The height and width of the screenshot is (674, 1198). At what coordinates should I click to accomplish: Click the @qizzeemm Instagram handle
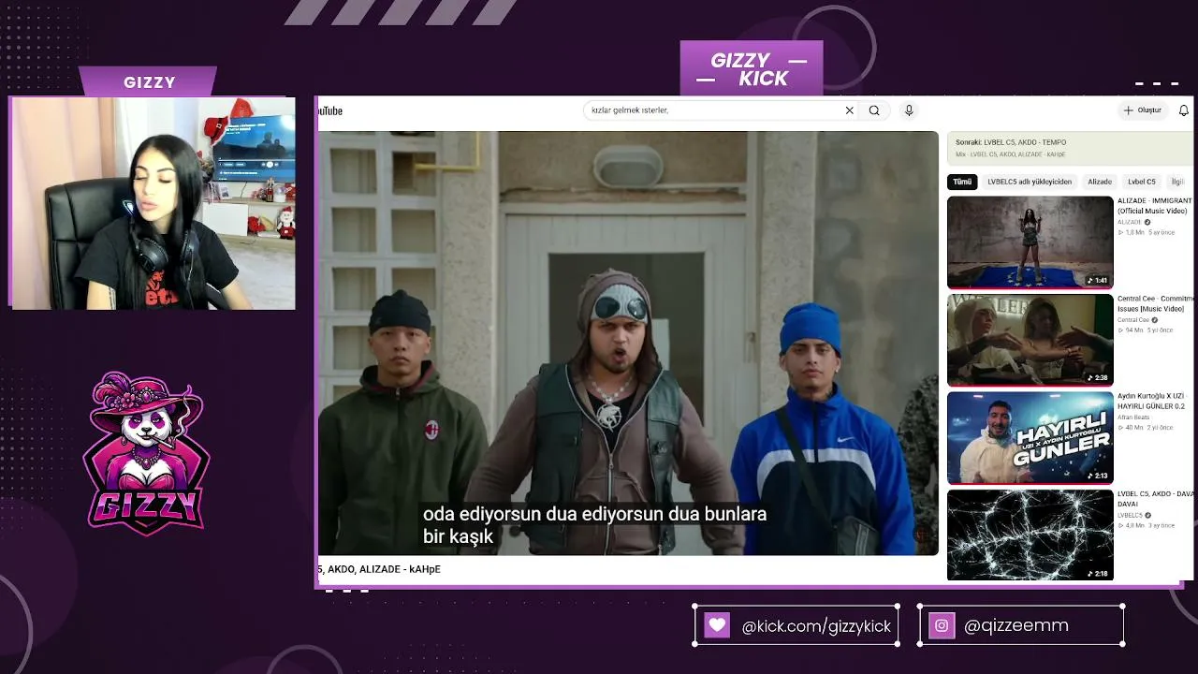click(x=1016, y=625)
